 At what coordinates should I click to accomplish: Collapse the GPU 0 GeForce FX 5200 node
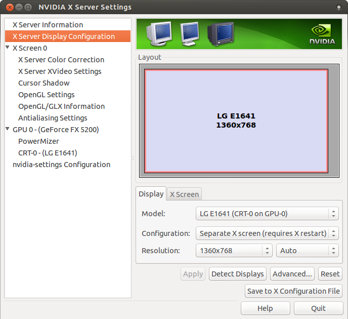click(x=8, y=129)
